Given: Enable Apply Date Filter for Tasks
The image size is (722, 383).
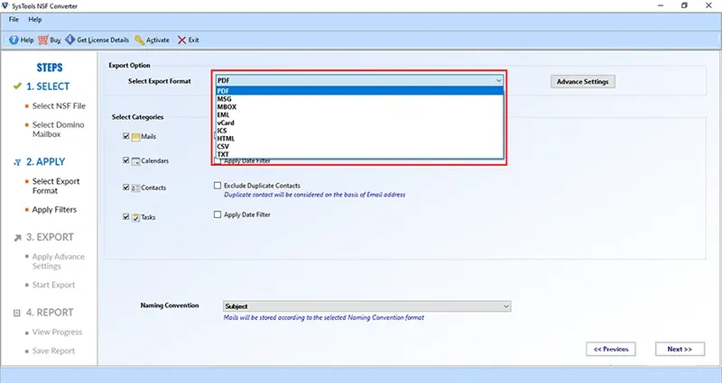Looking at the screenshot, I should 218,214.
